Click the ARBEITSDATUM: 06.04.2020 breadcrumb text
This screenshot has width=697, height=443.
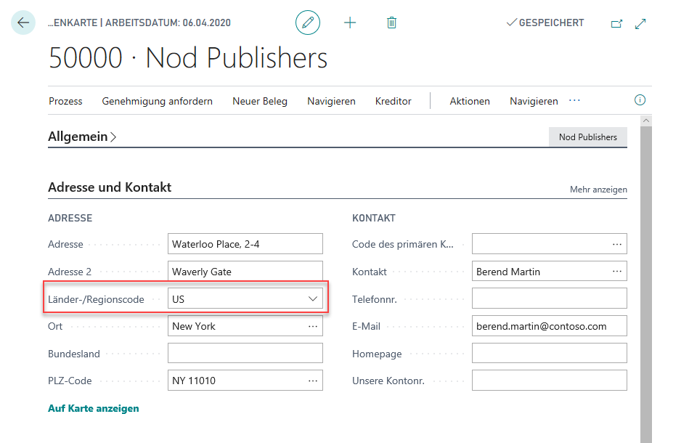[168, 23]
